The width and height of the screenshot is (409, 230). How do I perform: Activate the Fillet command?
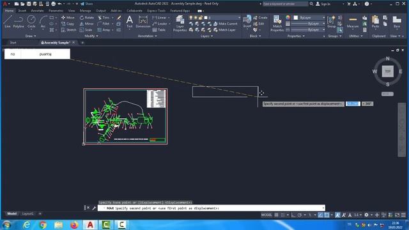tap(104, 24)
